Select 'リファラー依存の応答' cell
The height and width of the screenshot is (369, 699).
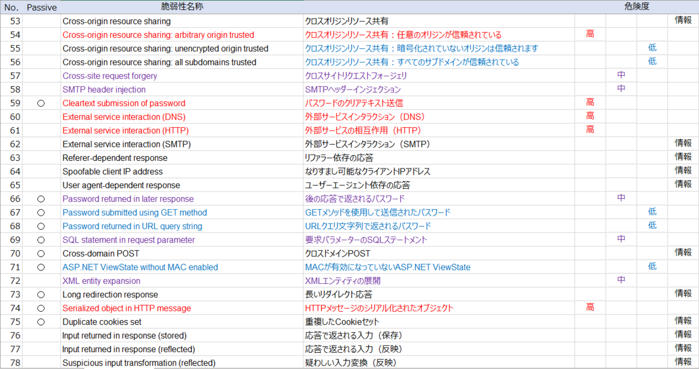439,158
